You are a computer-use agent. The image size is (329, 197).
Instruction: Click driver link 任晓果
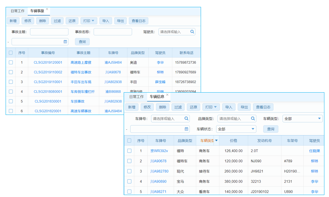[314, 151]
